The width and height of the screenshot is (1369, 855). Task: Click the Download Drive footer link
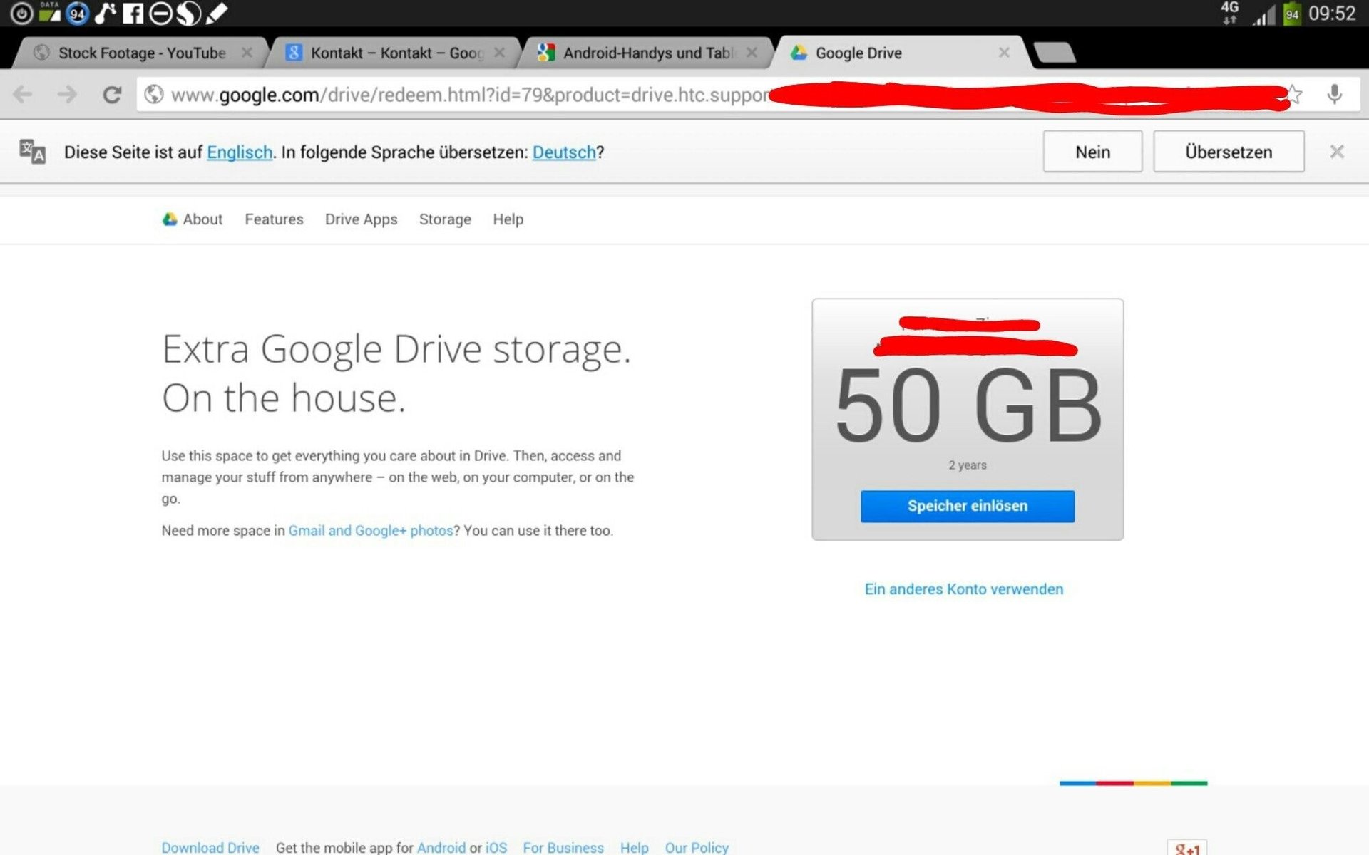[210, 848]
